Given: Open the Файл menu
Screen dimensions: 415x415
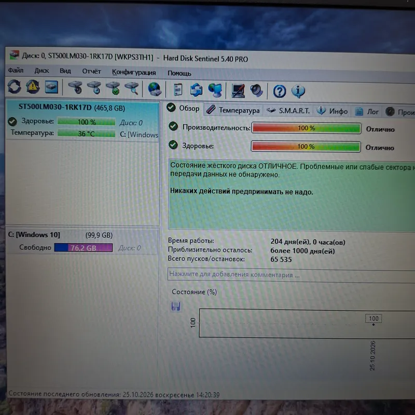Looking at the screenshot, I should 16,71.
